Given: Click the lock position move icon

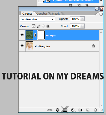Looking at the screenshot, I should pos(43,26).
